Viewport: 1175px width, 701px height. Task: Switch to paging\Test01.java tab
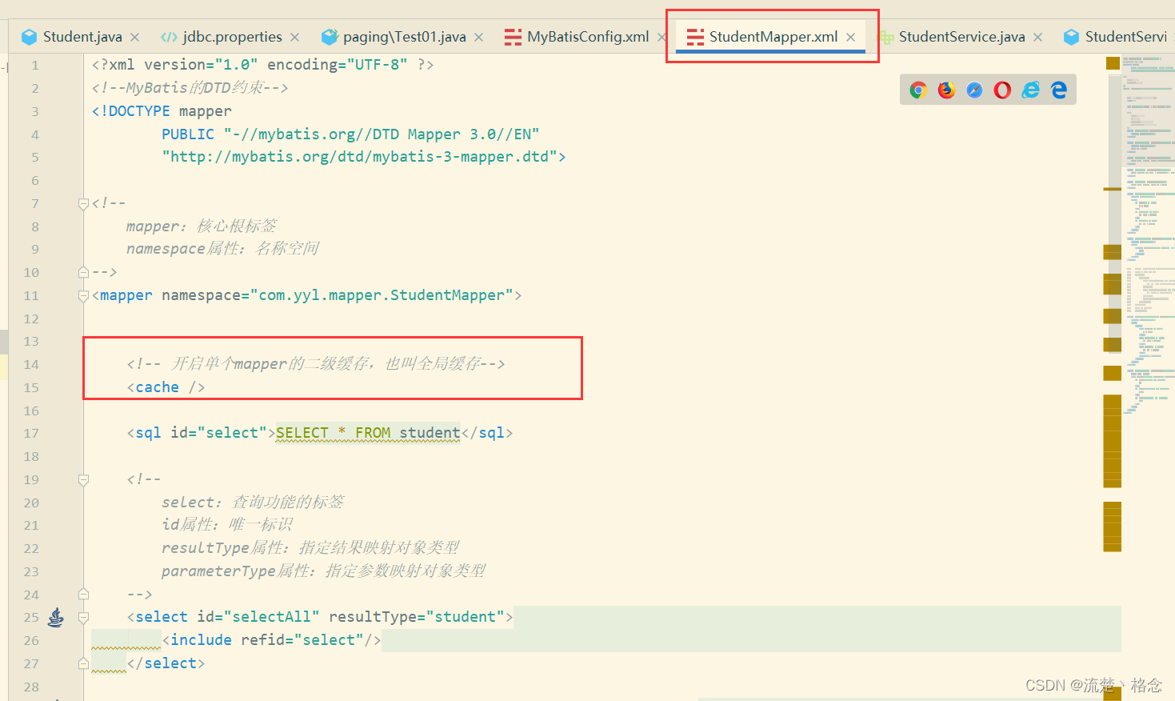[405, 37]
